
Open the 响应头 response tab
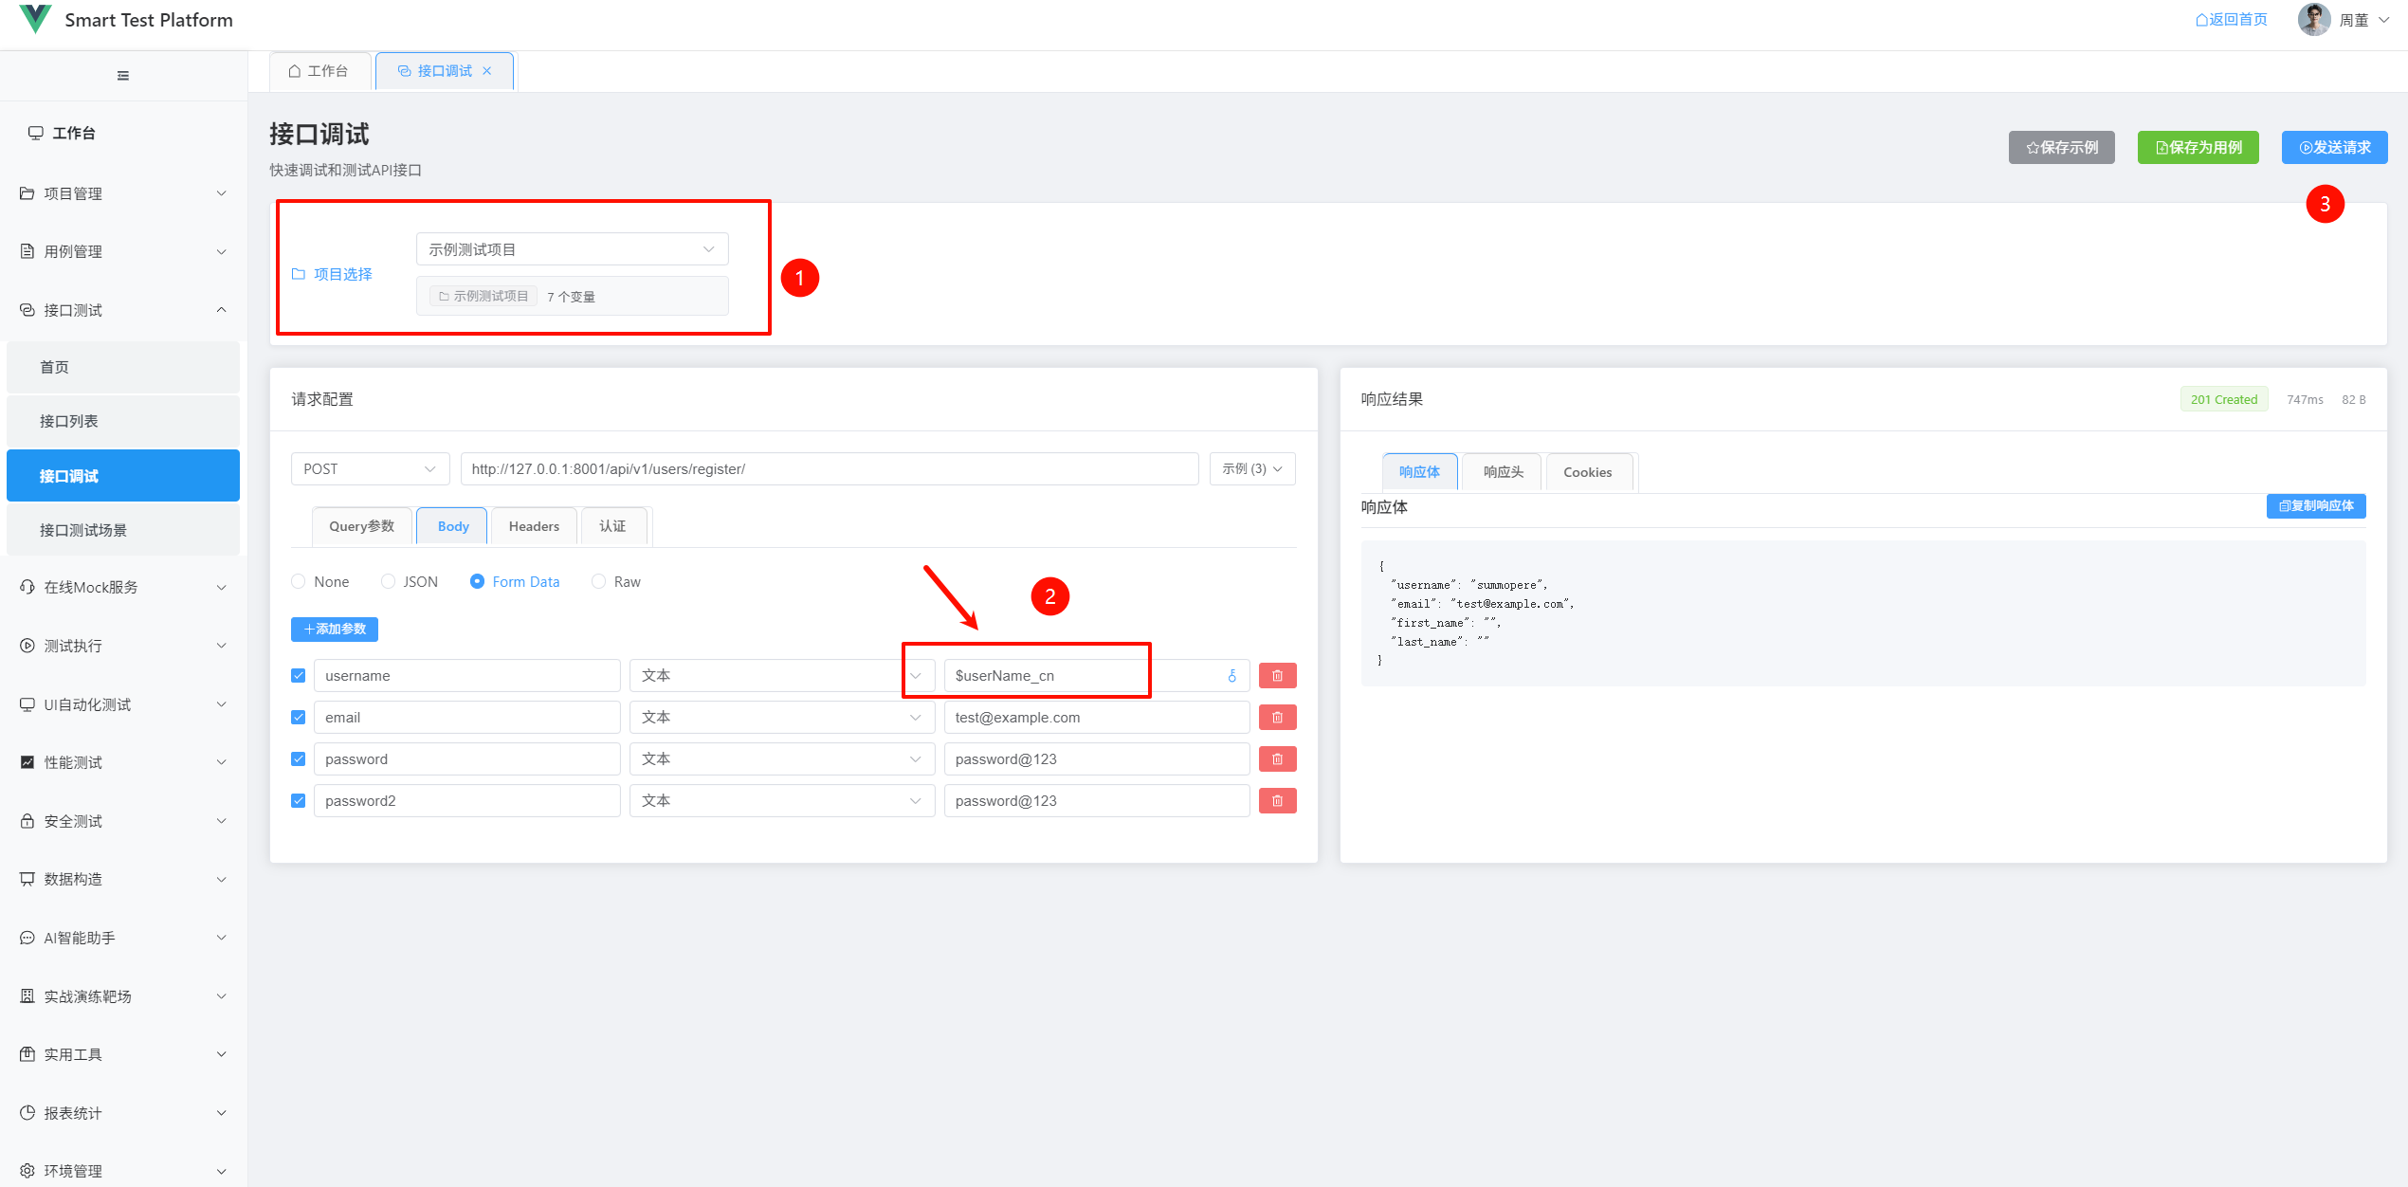coord(1503,472)
